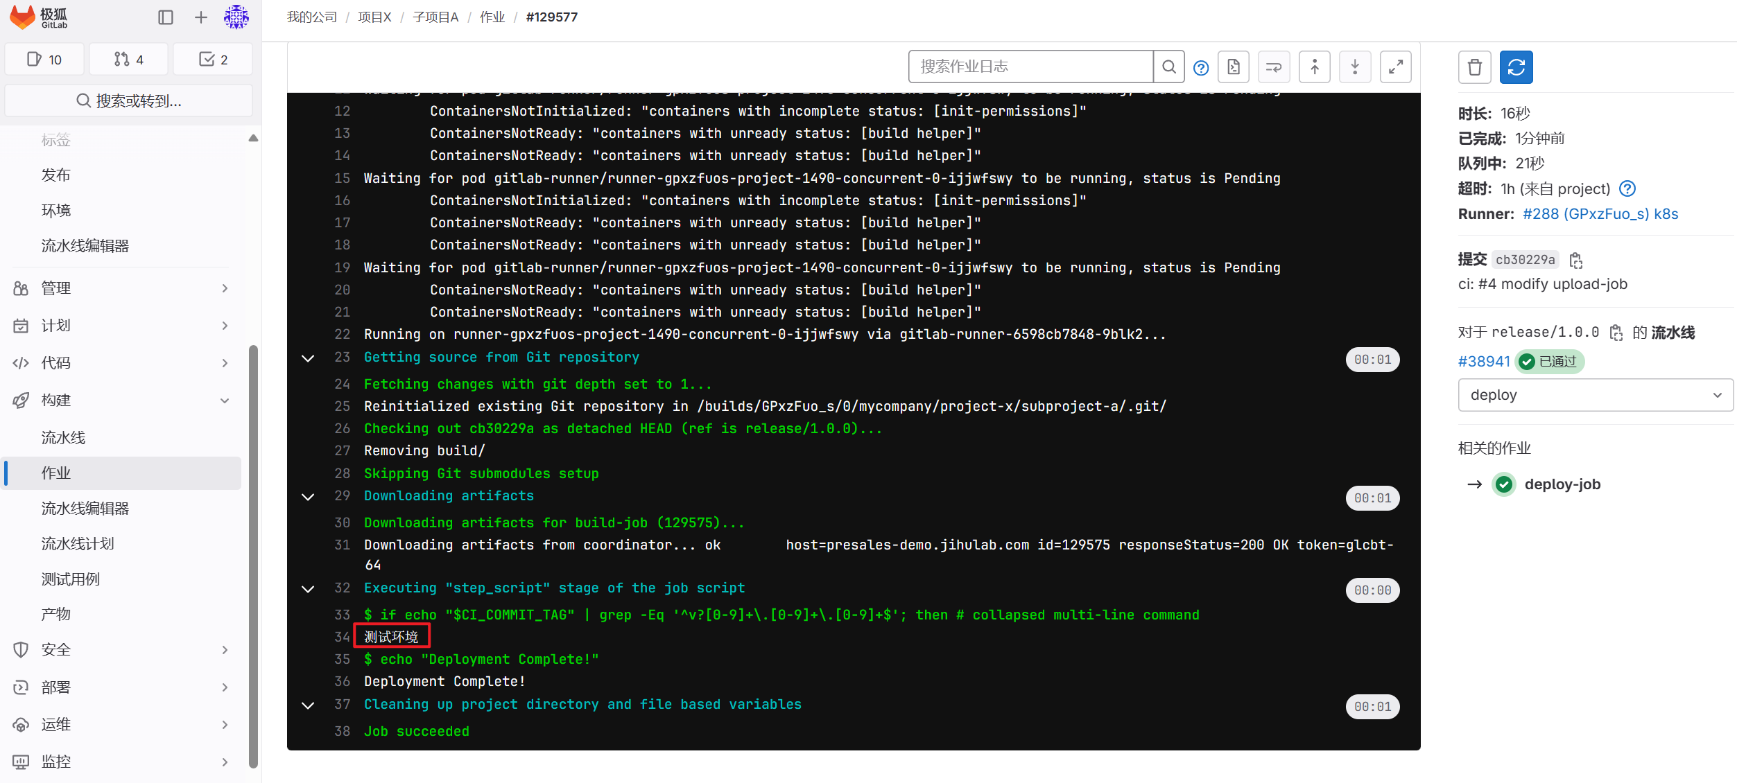The width and height of the screenshot is (1737, 783).
Task: Open the related deploy-job link
Action: click(1562, 484)
